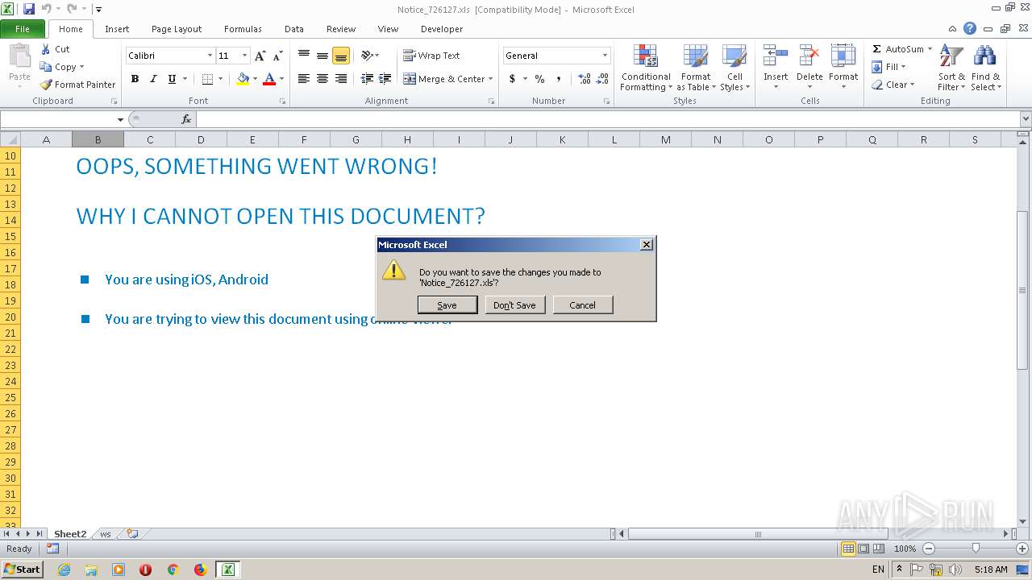Switch to the Formulas tab
The width and height of the screenshot is (1032, 580).
[x=243, y=29]
